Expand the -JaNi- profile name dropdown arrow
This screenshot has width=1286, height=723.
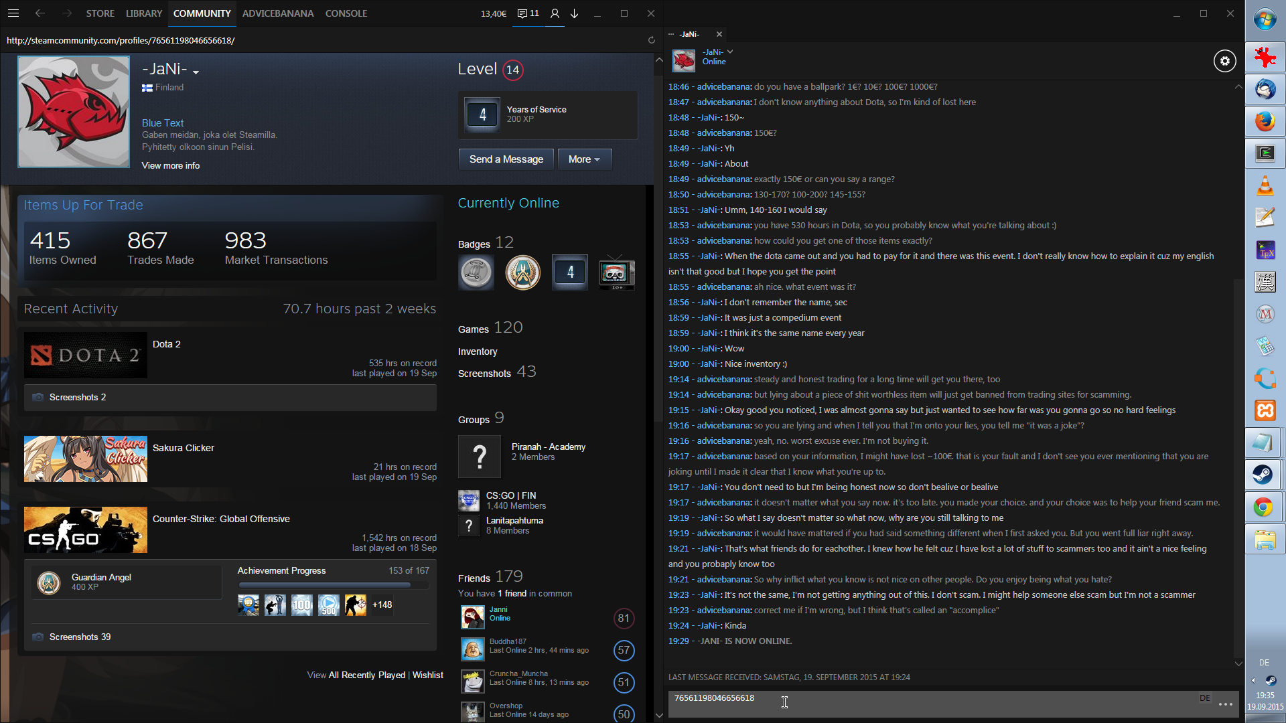(196, 72)
